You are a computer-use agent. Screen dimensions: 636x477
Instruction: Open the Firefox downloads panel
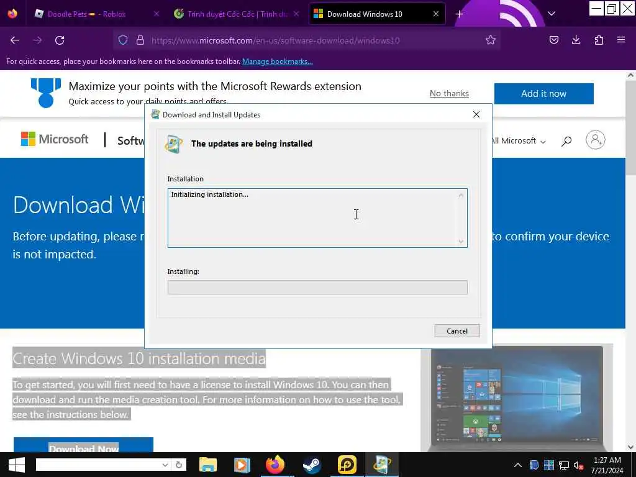pos(576,40)
